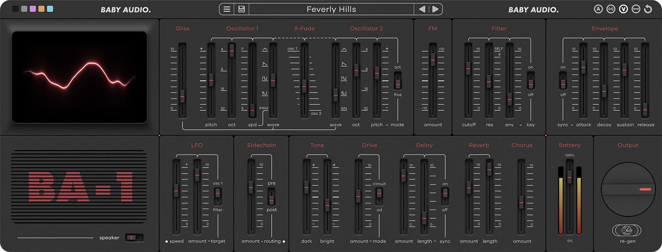Screen dimensions: 662x252
Task: Click the Filter res slider handle
Action: pyautogui.click(x=489, y=82)
